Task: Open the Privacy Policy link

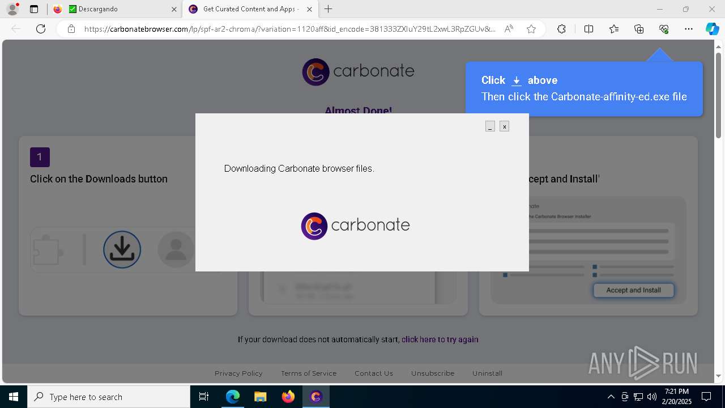Action: tap(238, 373)
